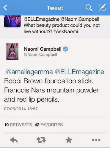
Task: Open @NaomiCampbell mention in the question tweet
Action: click(80, 19)
